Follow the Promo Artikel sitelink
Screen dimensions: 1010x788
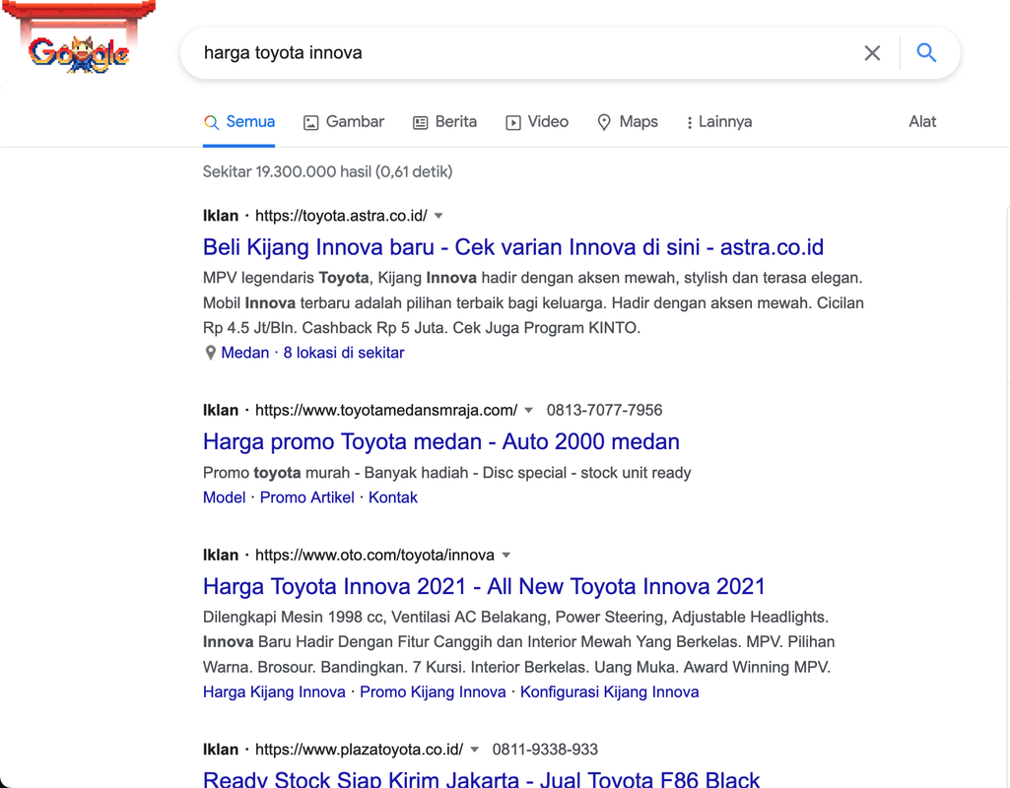[x=306, y=497]
